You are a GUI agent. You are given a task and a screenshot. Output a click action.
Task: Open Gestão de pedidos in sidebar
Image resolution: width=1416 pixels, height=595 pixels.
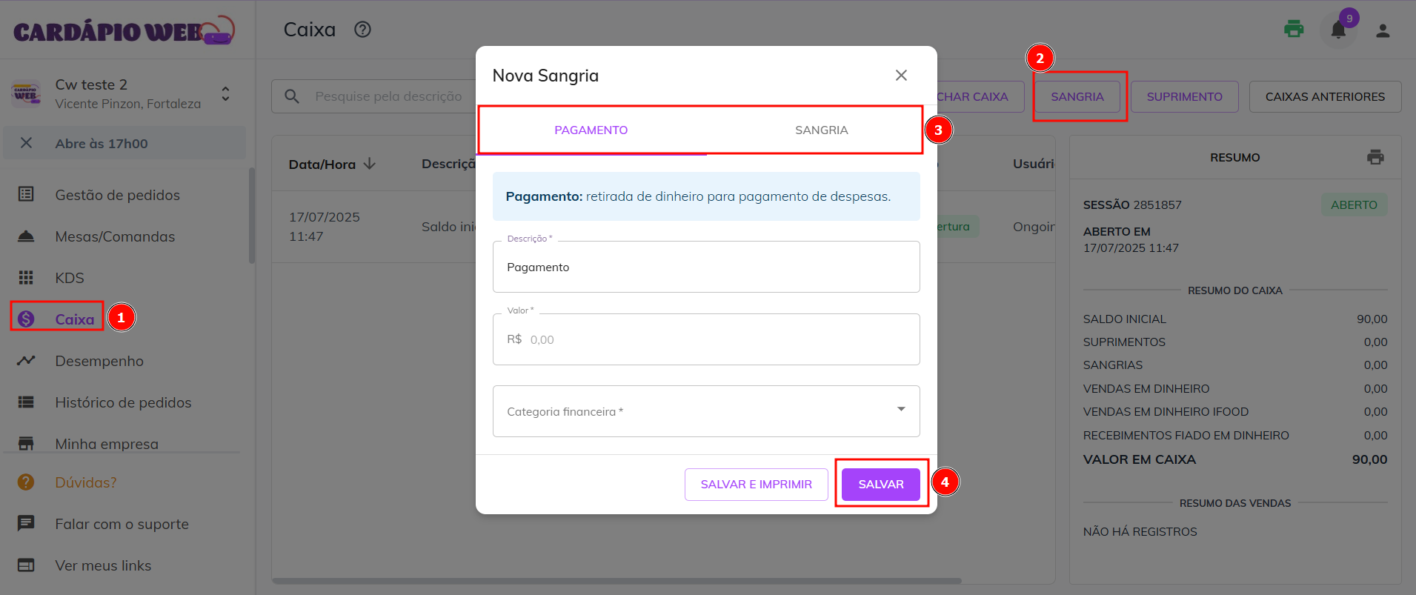(117, 195)
